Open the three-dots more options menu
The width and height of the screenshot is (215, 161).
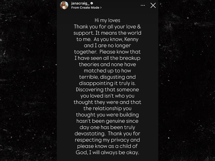pos(143,5)
